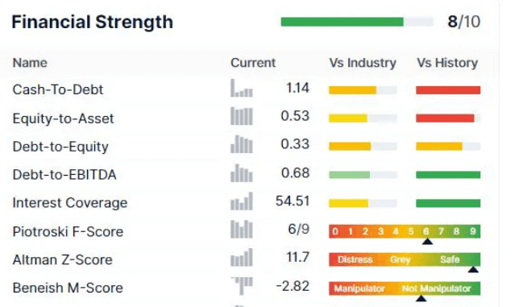Click the Vs History column header
Image resolution: width=519 pixels, height=307 pixels.
[447, 63]
